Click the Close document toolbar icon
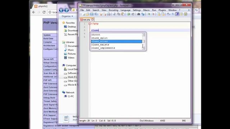 [101, 14]
